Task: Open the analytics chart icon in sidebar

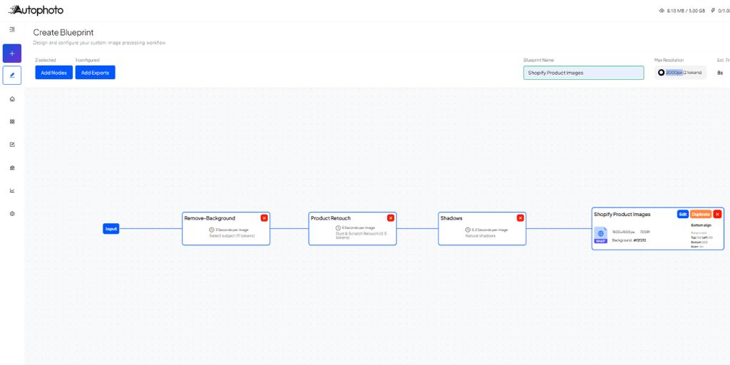Action: coord(12,190)
